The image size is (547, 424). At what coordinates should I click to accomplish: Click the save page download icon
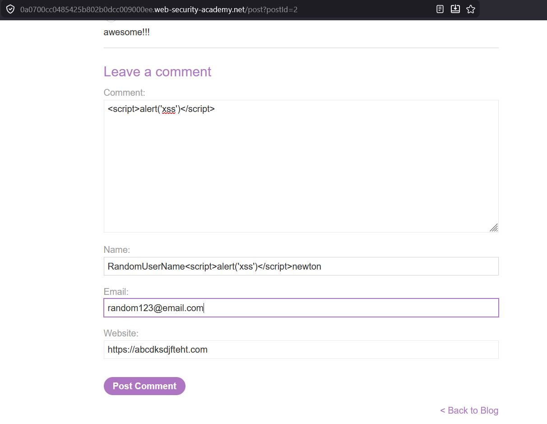pyautogui.click(x=455, y=9)
